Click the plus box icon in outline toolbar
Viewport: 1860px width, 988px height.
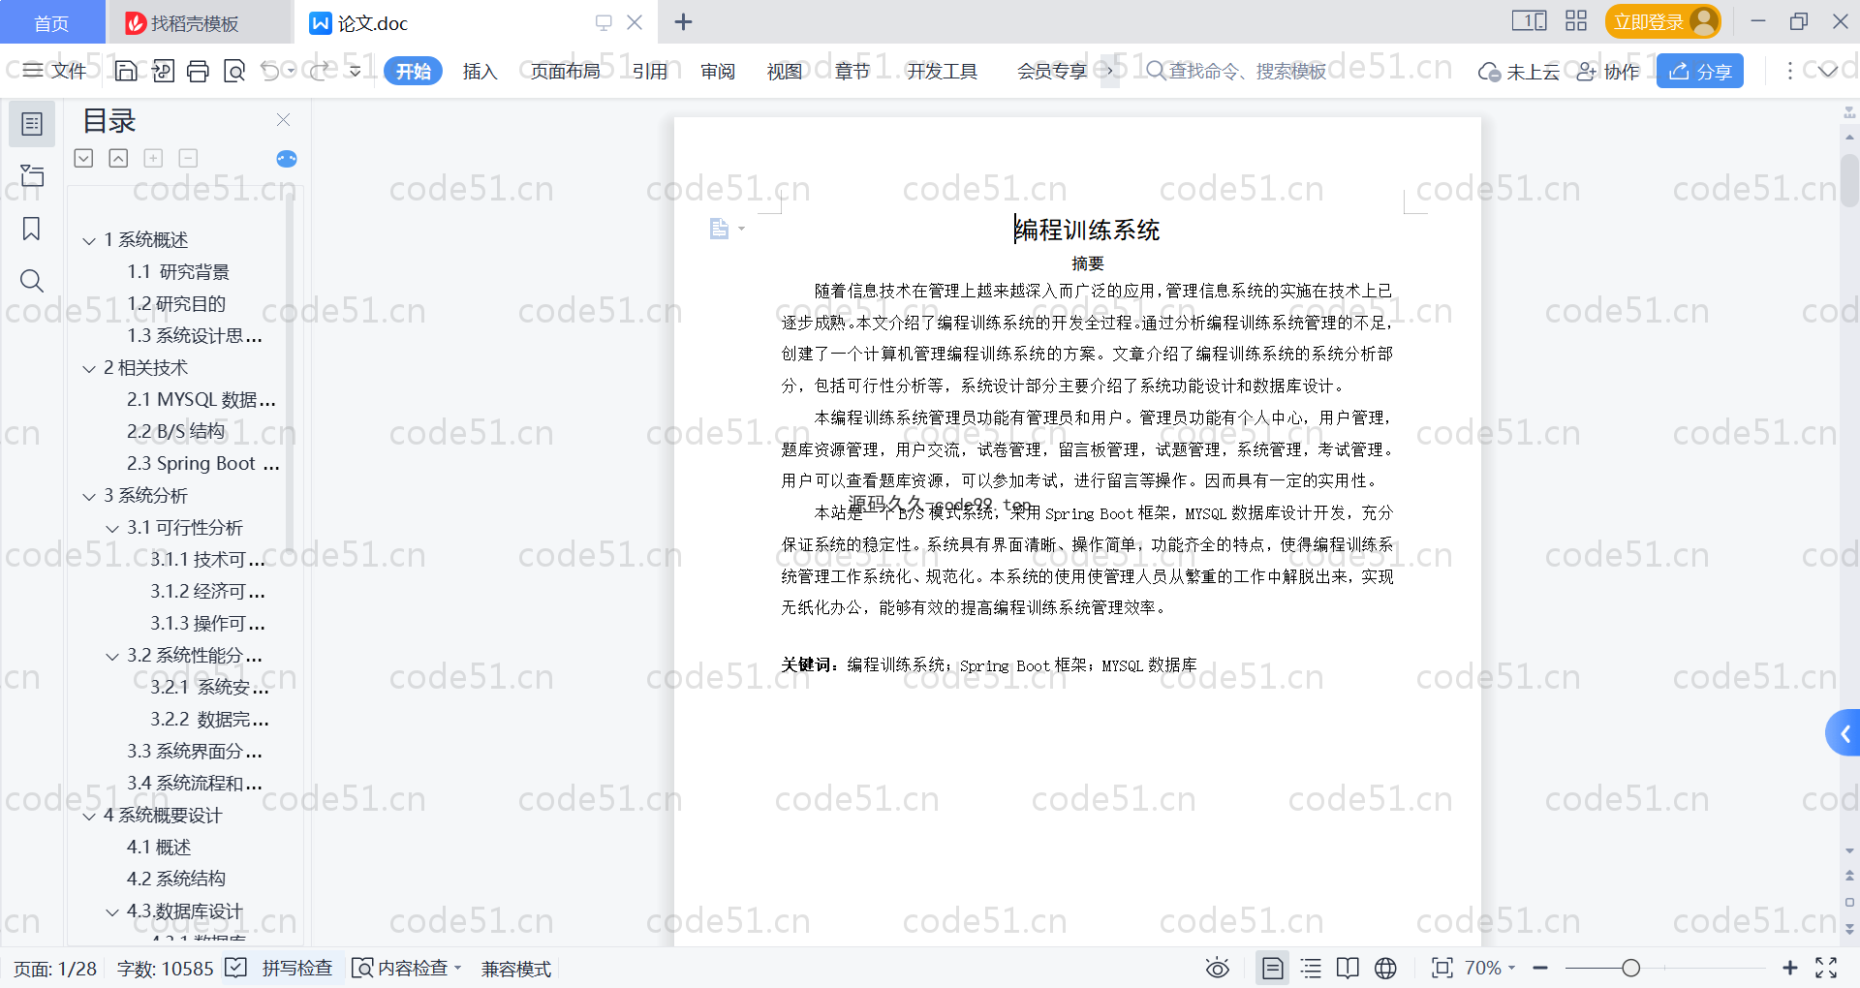coord(153,158)
